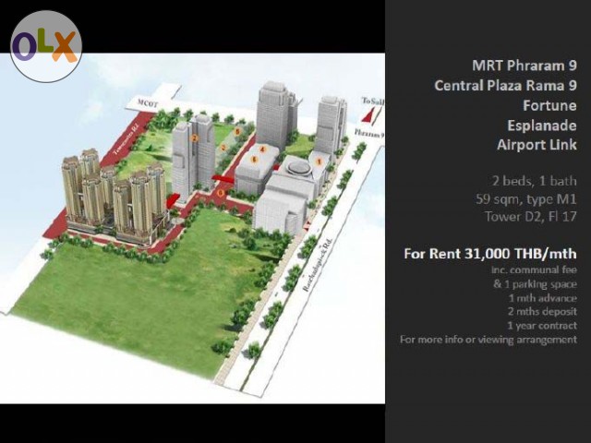591x443 pixels.
Task: Click the 'For more info or viewing arrangement' text
Action: [488, 340]
